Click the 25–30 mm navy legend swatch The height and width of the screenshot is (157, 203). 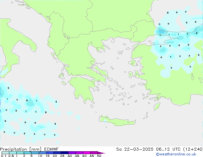point(65,153)
